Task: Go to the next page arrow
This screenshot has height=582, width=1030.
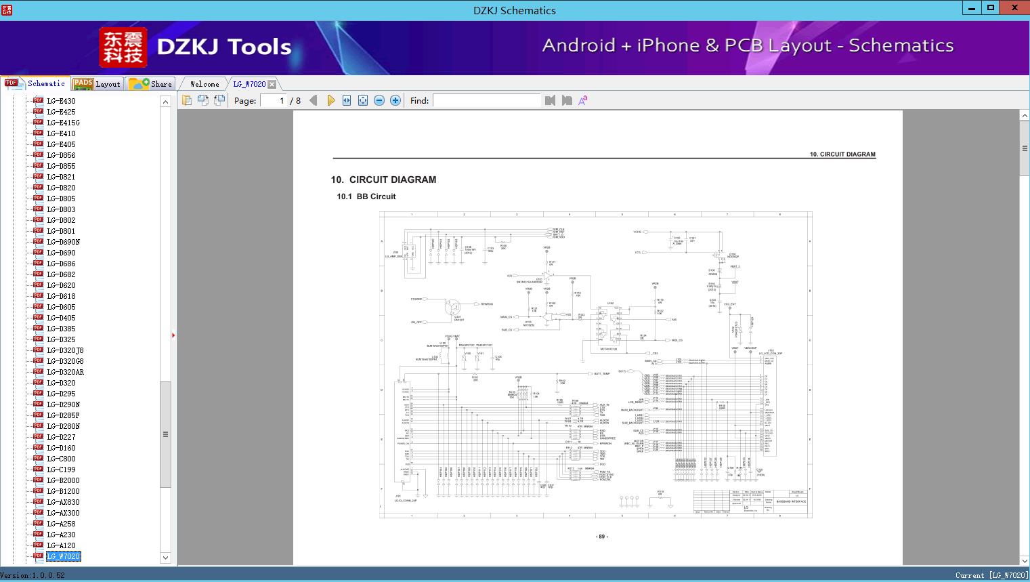Action: (330, 100)
